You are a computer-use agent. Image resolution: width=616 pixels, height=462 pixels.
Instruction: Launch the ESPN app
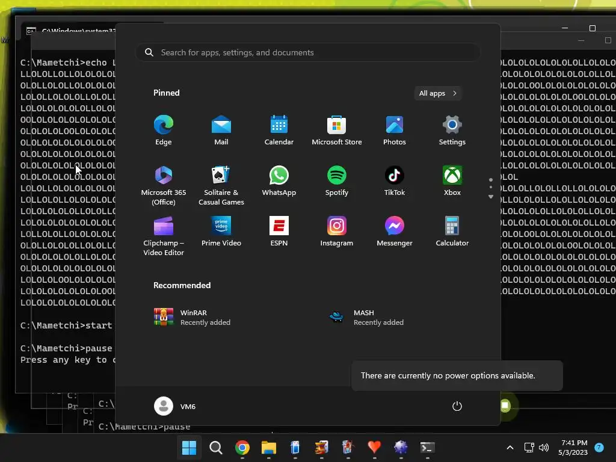coord(279,232)
